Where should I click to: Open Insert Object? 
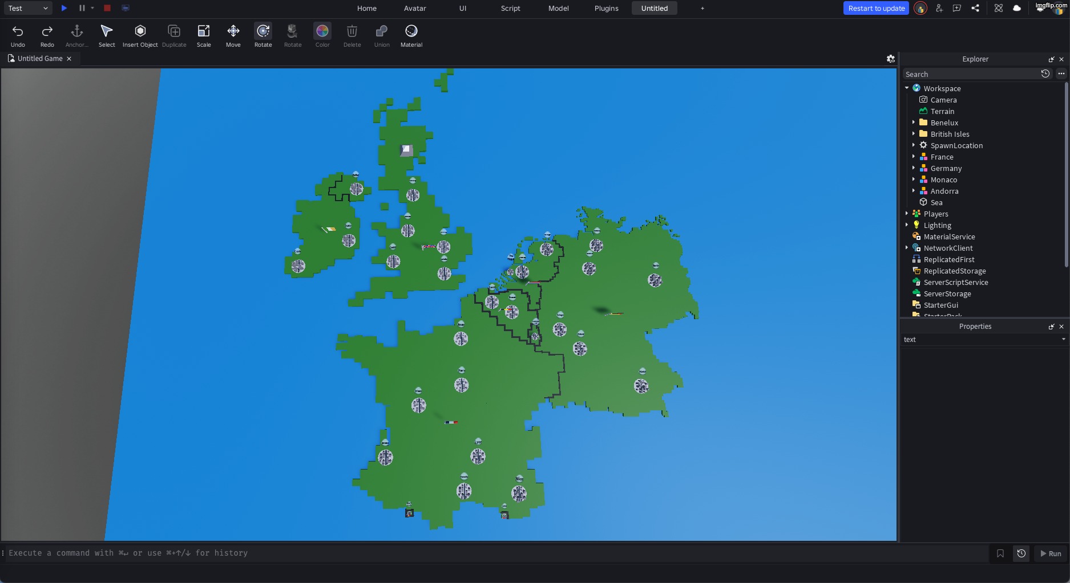point(140,36)
